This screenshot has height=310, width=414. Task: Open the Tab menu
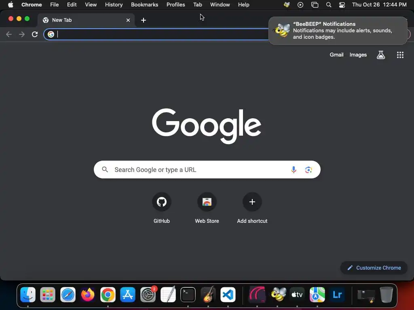point(197,5)
